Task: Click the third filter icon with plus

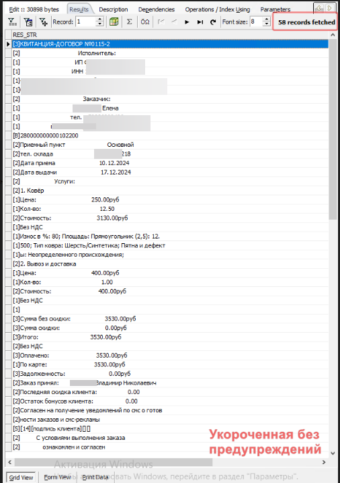Action: (44, 22)
